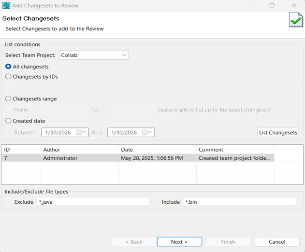Screen dimensions: 305x252
Task: Click the Exclude file types field
Action: [x=93, y=202]
